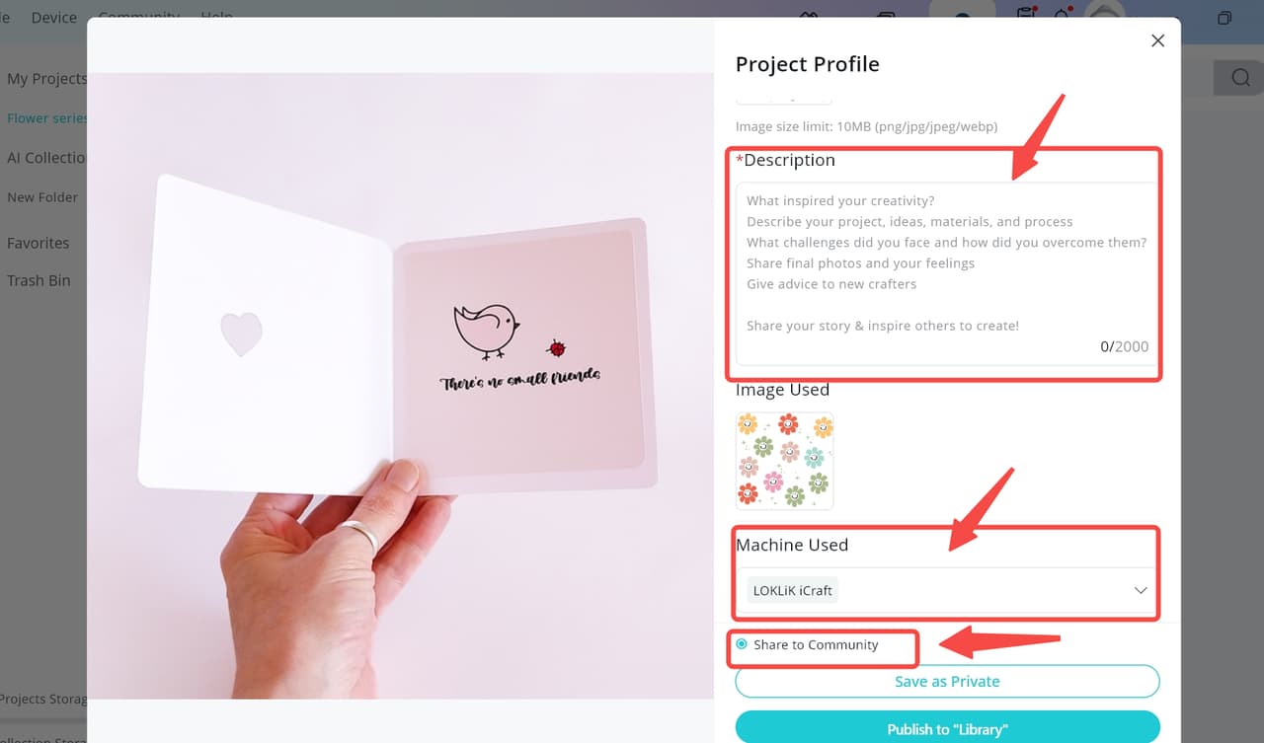Open AI Collection in sidebar
The height and width of the screenshot is (743, 1264).
[x=45, y=157]
